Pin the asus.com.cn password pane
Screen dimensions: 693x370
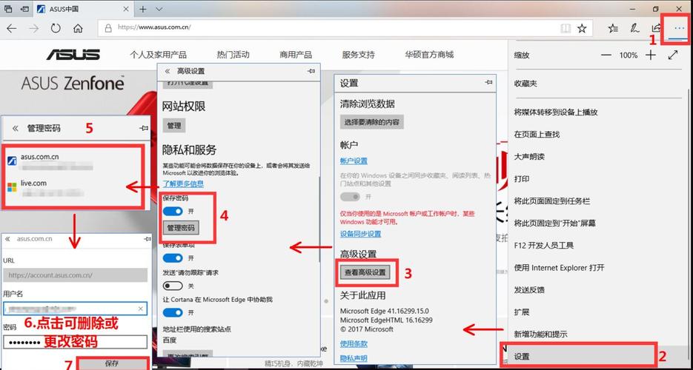pos(147,238)
